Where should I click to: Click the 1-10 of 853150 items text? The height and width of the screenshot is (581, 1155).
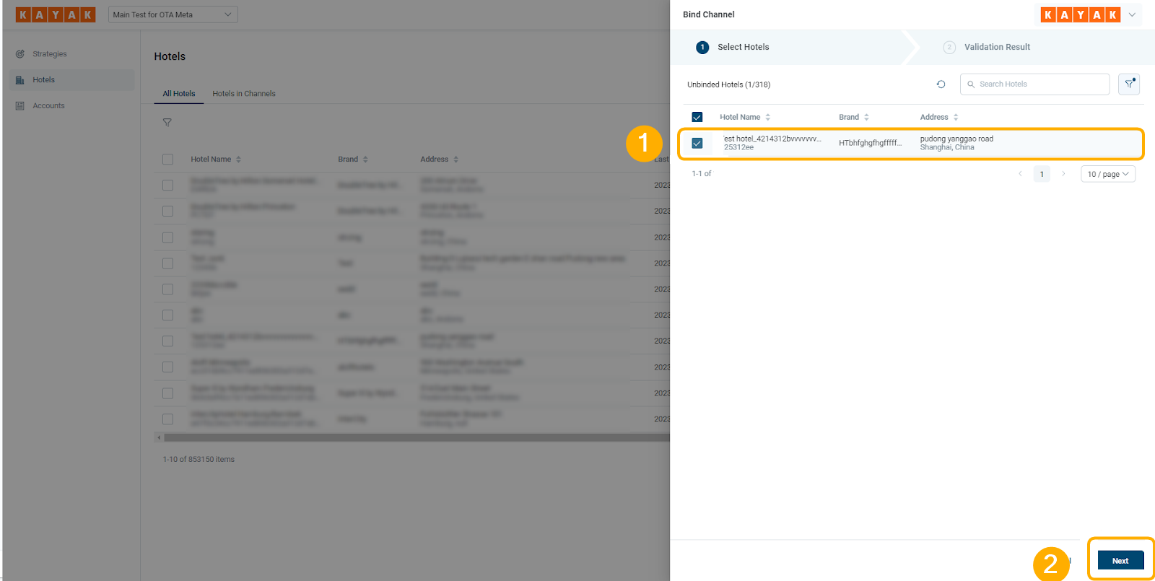[x=199, y=460]
